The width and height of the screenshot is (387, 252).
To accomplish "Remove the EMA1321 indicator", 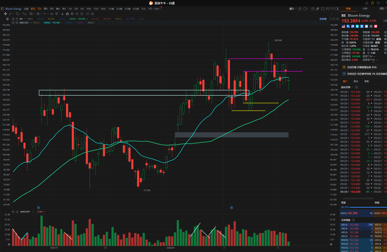I will pyautogui.click(x=17, y=23).
